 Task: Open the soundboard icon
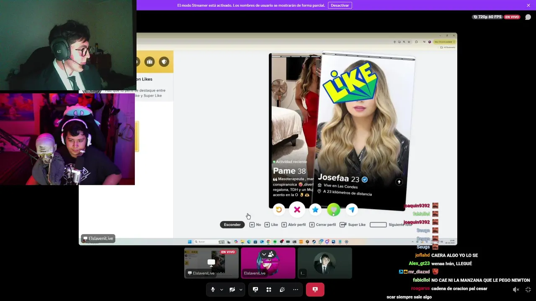[x=282, y=289]
